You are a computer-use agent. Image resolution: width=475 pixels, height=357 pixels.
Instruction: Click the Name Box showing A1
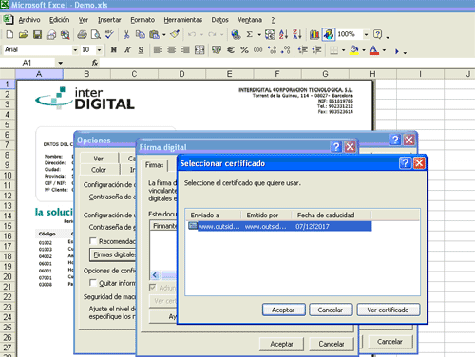[x=28, y=63]
